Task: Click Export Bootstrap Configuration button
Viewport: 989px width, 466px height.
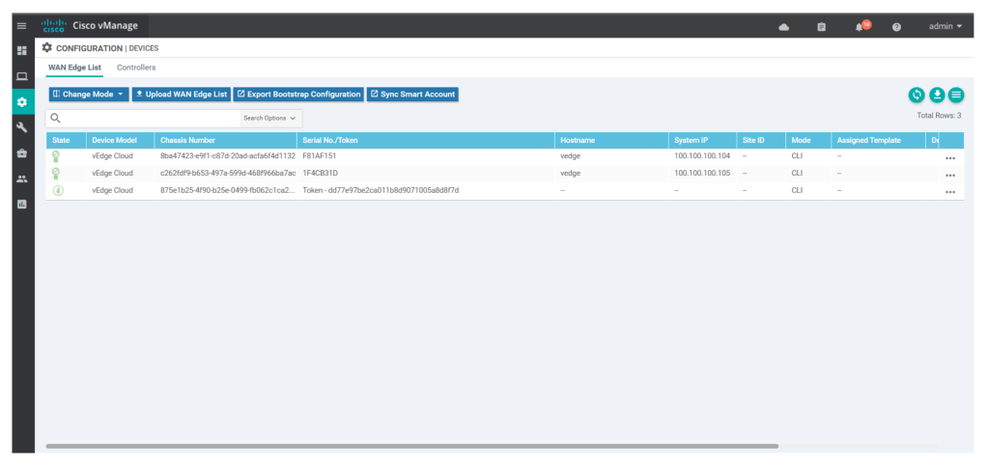Action: pos(298,95)
